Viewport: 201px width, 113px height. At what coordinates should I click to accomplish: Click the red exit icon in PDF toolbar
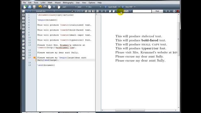[x=178, y=11]
